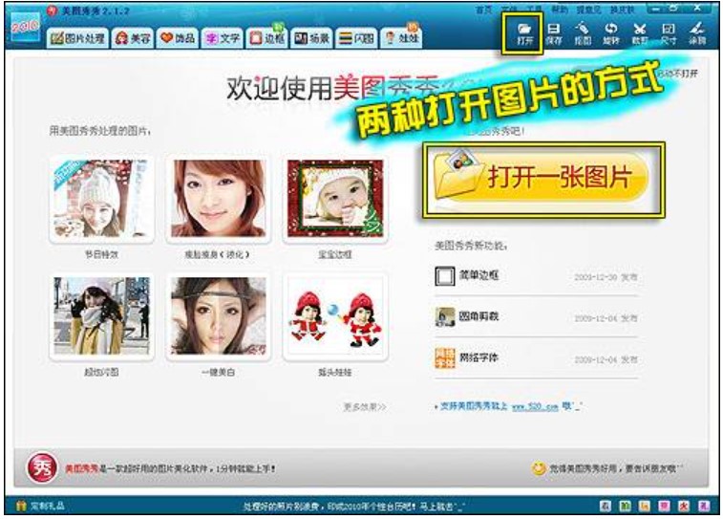Click the 保存 (Save) toolbar icon
Image resolution: width=723 pixels, height=519 pixels.
(x=553, y=33)
